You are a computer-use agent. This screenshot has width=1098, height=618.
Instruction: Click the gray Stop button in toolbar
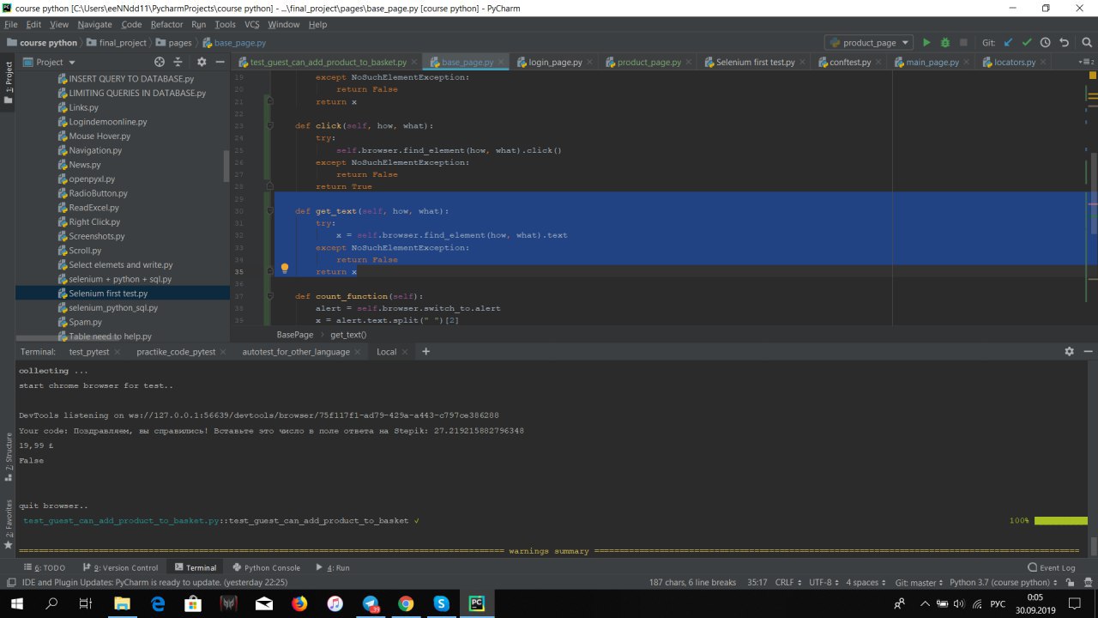[964, 42]
